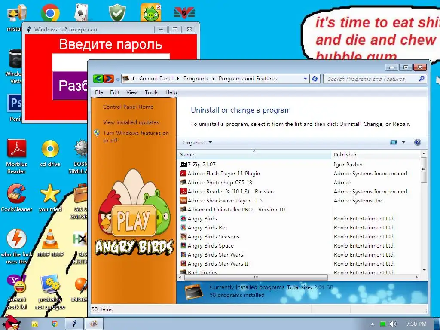Refresh the Programs and Features list
Screen dimensions: 440x330
pyautogui.click(x=315, y=79)
